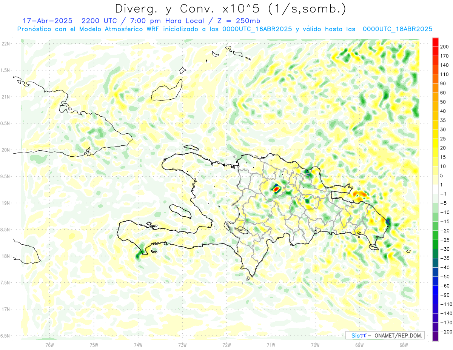453x350 pixels.
Task: Click the '0.5N' latitude label
Action: (6, 123)
